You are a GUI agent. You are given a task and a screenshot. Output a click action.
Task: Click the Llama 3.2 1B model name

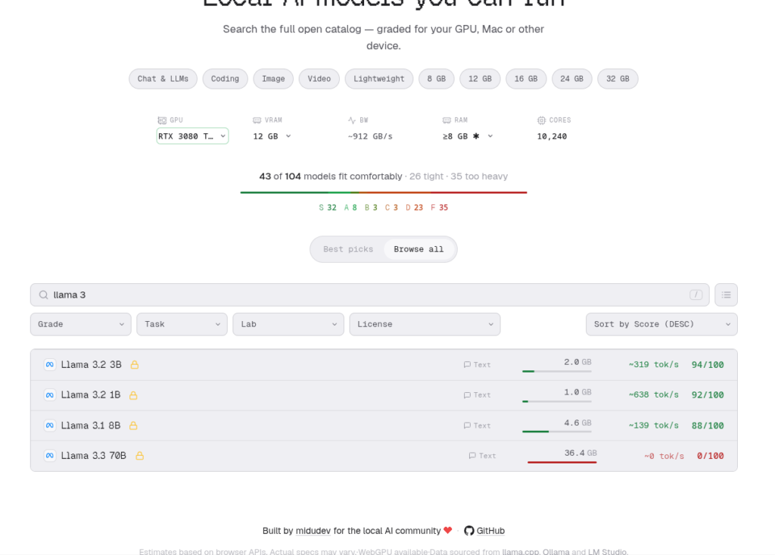(91, 394)
